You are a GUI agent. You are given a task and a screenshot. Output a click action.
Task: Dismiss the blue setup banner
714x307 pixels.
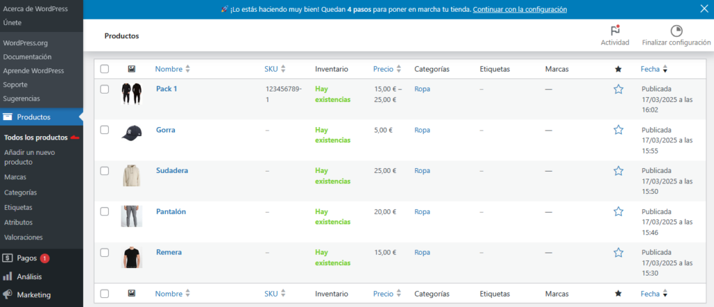(x=704, y=9)
